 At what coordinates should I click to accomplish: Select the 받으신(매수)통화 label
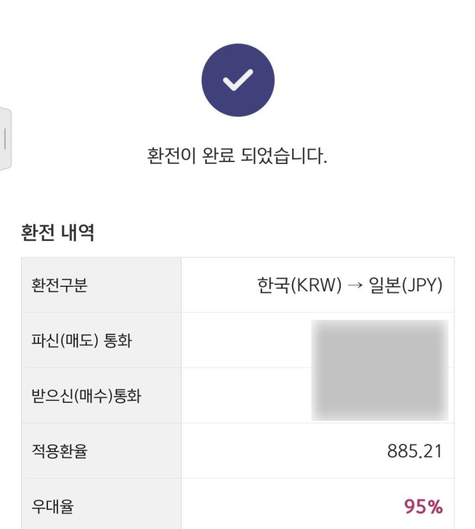[x=86, y=396]
